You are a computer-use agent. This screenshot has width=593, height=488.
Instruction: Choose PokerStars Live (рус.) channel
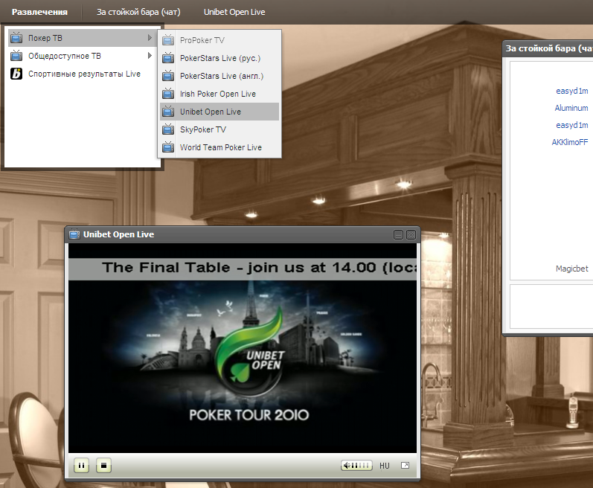point(219,58)
